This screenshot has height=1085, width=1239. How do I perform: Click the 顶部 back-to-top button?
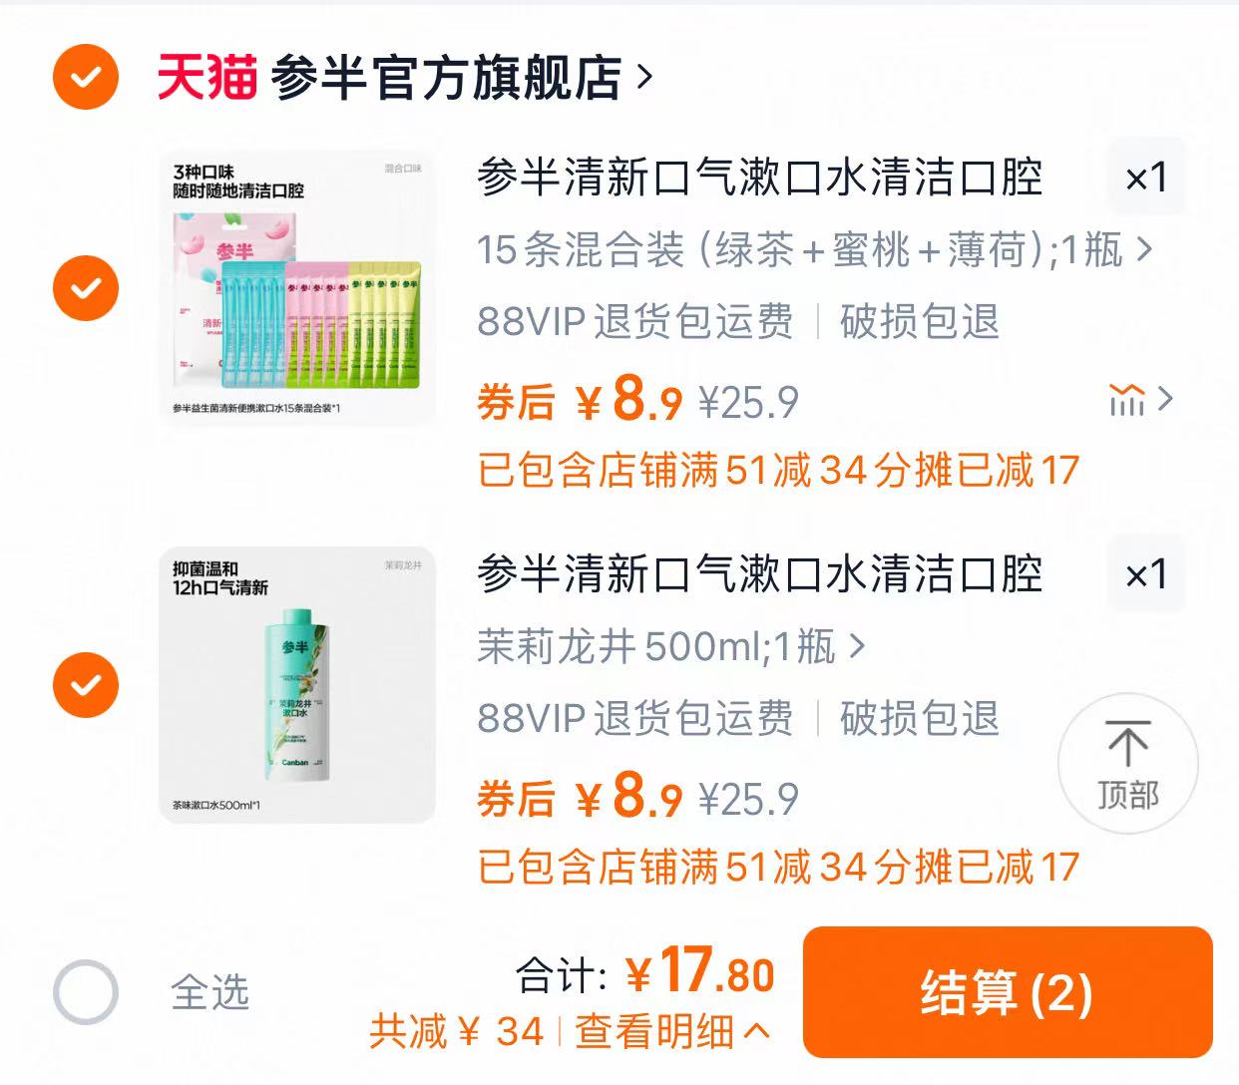click(1126, 763)
